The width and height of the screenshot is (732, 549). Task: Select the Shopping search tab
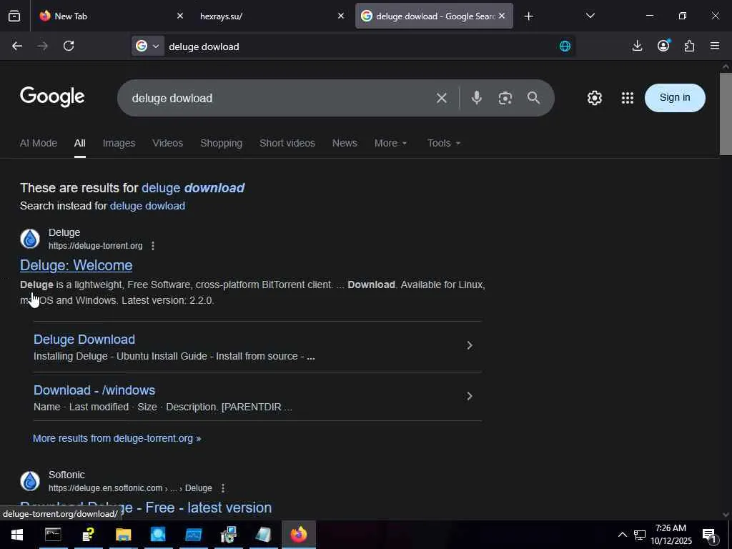[x=222, y=143]
